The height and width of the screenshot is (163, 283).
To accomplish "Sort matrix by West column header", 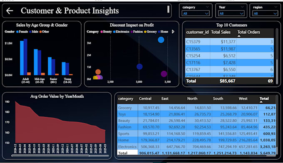I will click(243, 99).
